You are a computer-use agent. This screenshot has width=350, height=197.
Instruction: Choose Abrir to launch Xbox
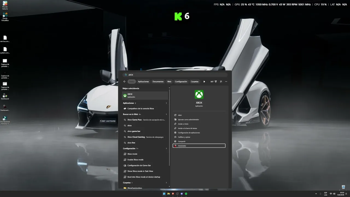coord(199,115)
